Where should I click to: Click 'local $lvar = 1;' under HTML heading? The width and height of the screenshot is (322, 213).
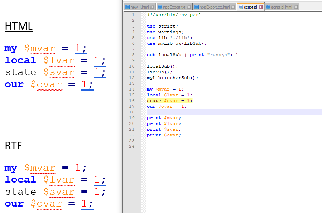[x=56, y=60]
